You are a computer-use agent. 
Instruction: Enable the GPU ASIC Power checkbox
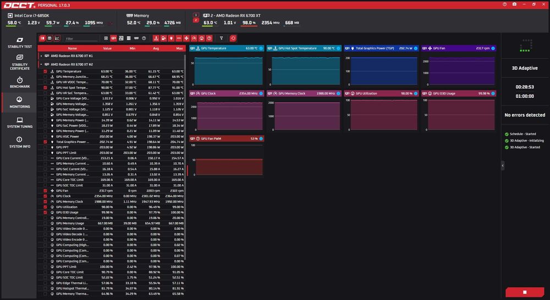[45, 137]
